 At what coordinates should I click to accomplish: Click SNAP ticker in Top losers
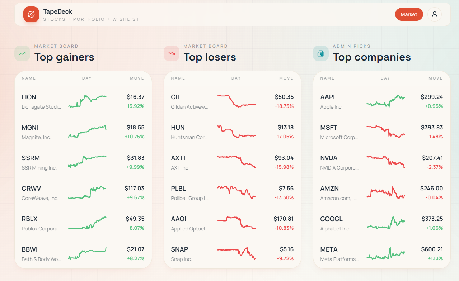click(179, 249)
